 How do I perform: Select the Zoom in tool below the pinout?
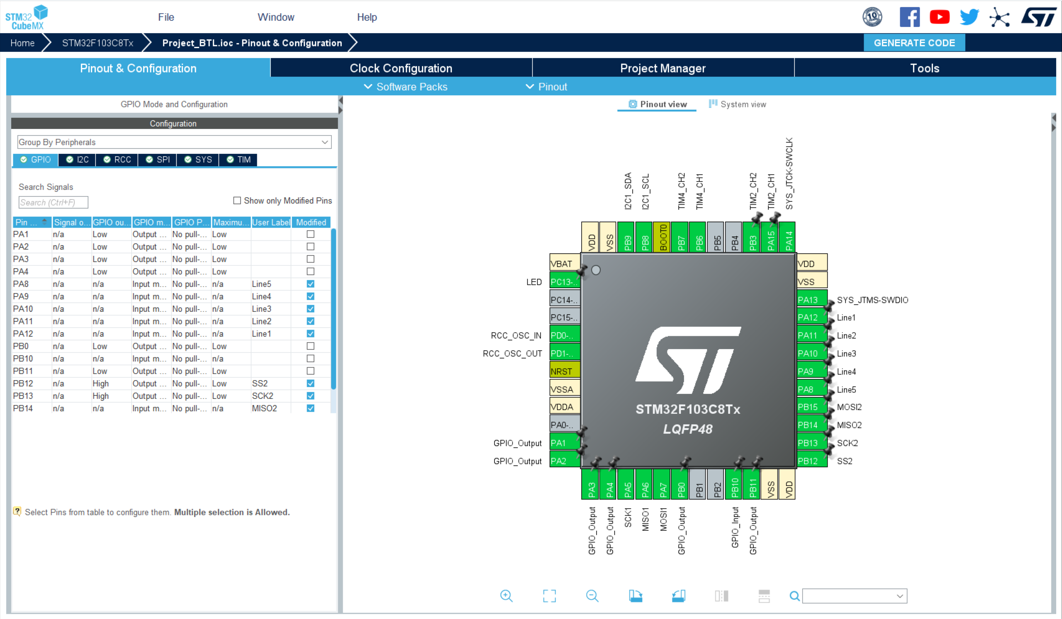(507, 596)
